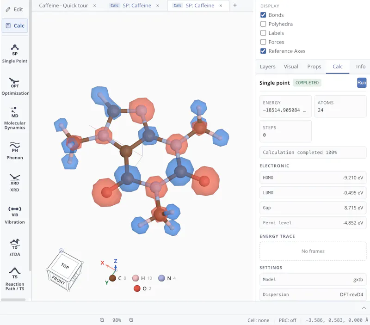Close the active SP: Caffeine tab

coord(221,6)
